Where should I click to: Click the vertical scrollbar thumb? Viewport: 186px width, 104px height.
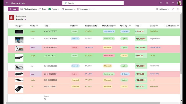click(x=181, y=44)
